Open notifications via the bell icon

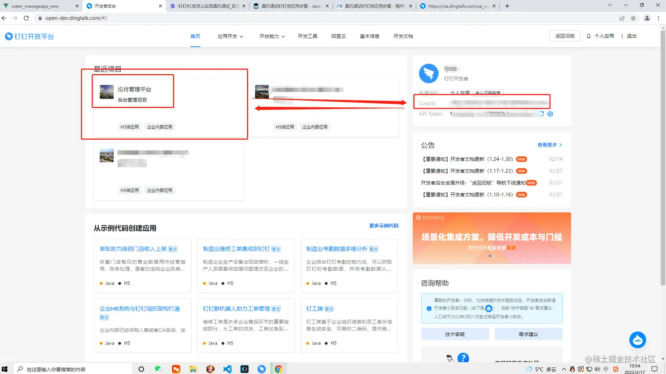(x=589, y=36)
